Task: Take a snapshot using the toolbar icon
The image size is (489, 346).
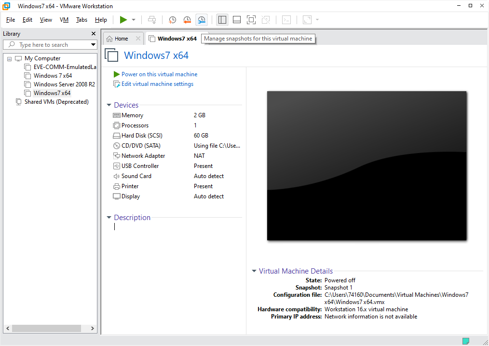Action: [172, 20]
